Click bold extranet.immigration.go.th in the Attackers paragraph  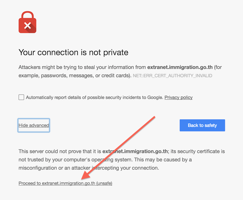180,67
